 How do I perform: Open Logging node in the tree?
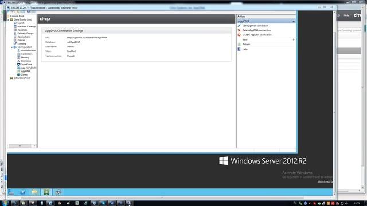(22, 43)
